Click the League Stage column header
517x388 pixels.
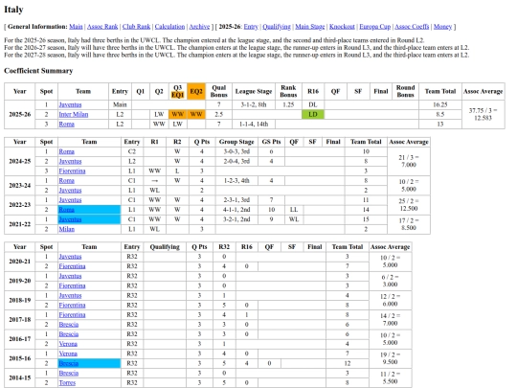pyautogui.click(x=253, y=91)
